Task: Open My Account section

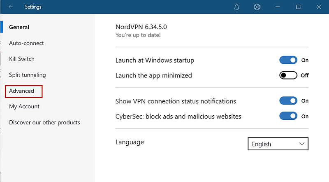Action: click(24, 107)
